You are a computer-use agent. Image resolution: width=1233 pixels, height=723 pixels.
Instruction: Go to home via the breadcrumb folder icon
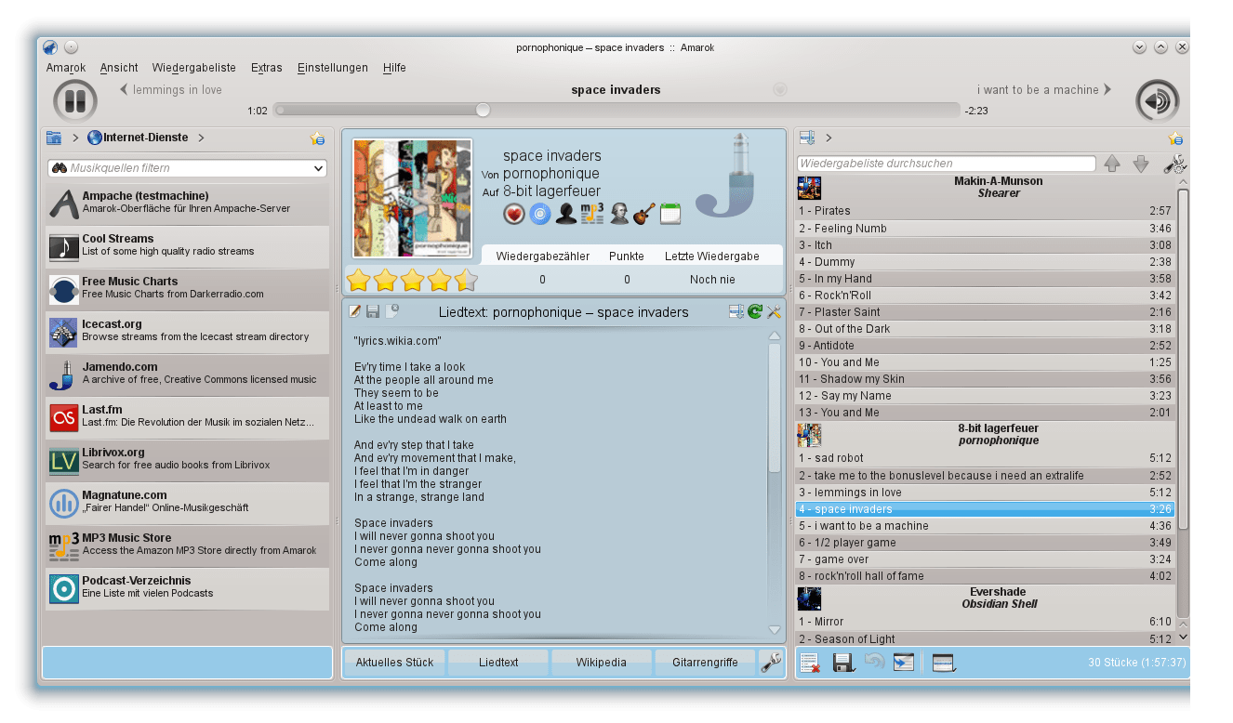coord(55,138)
